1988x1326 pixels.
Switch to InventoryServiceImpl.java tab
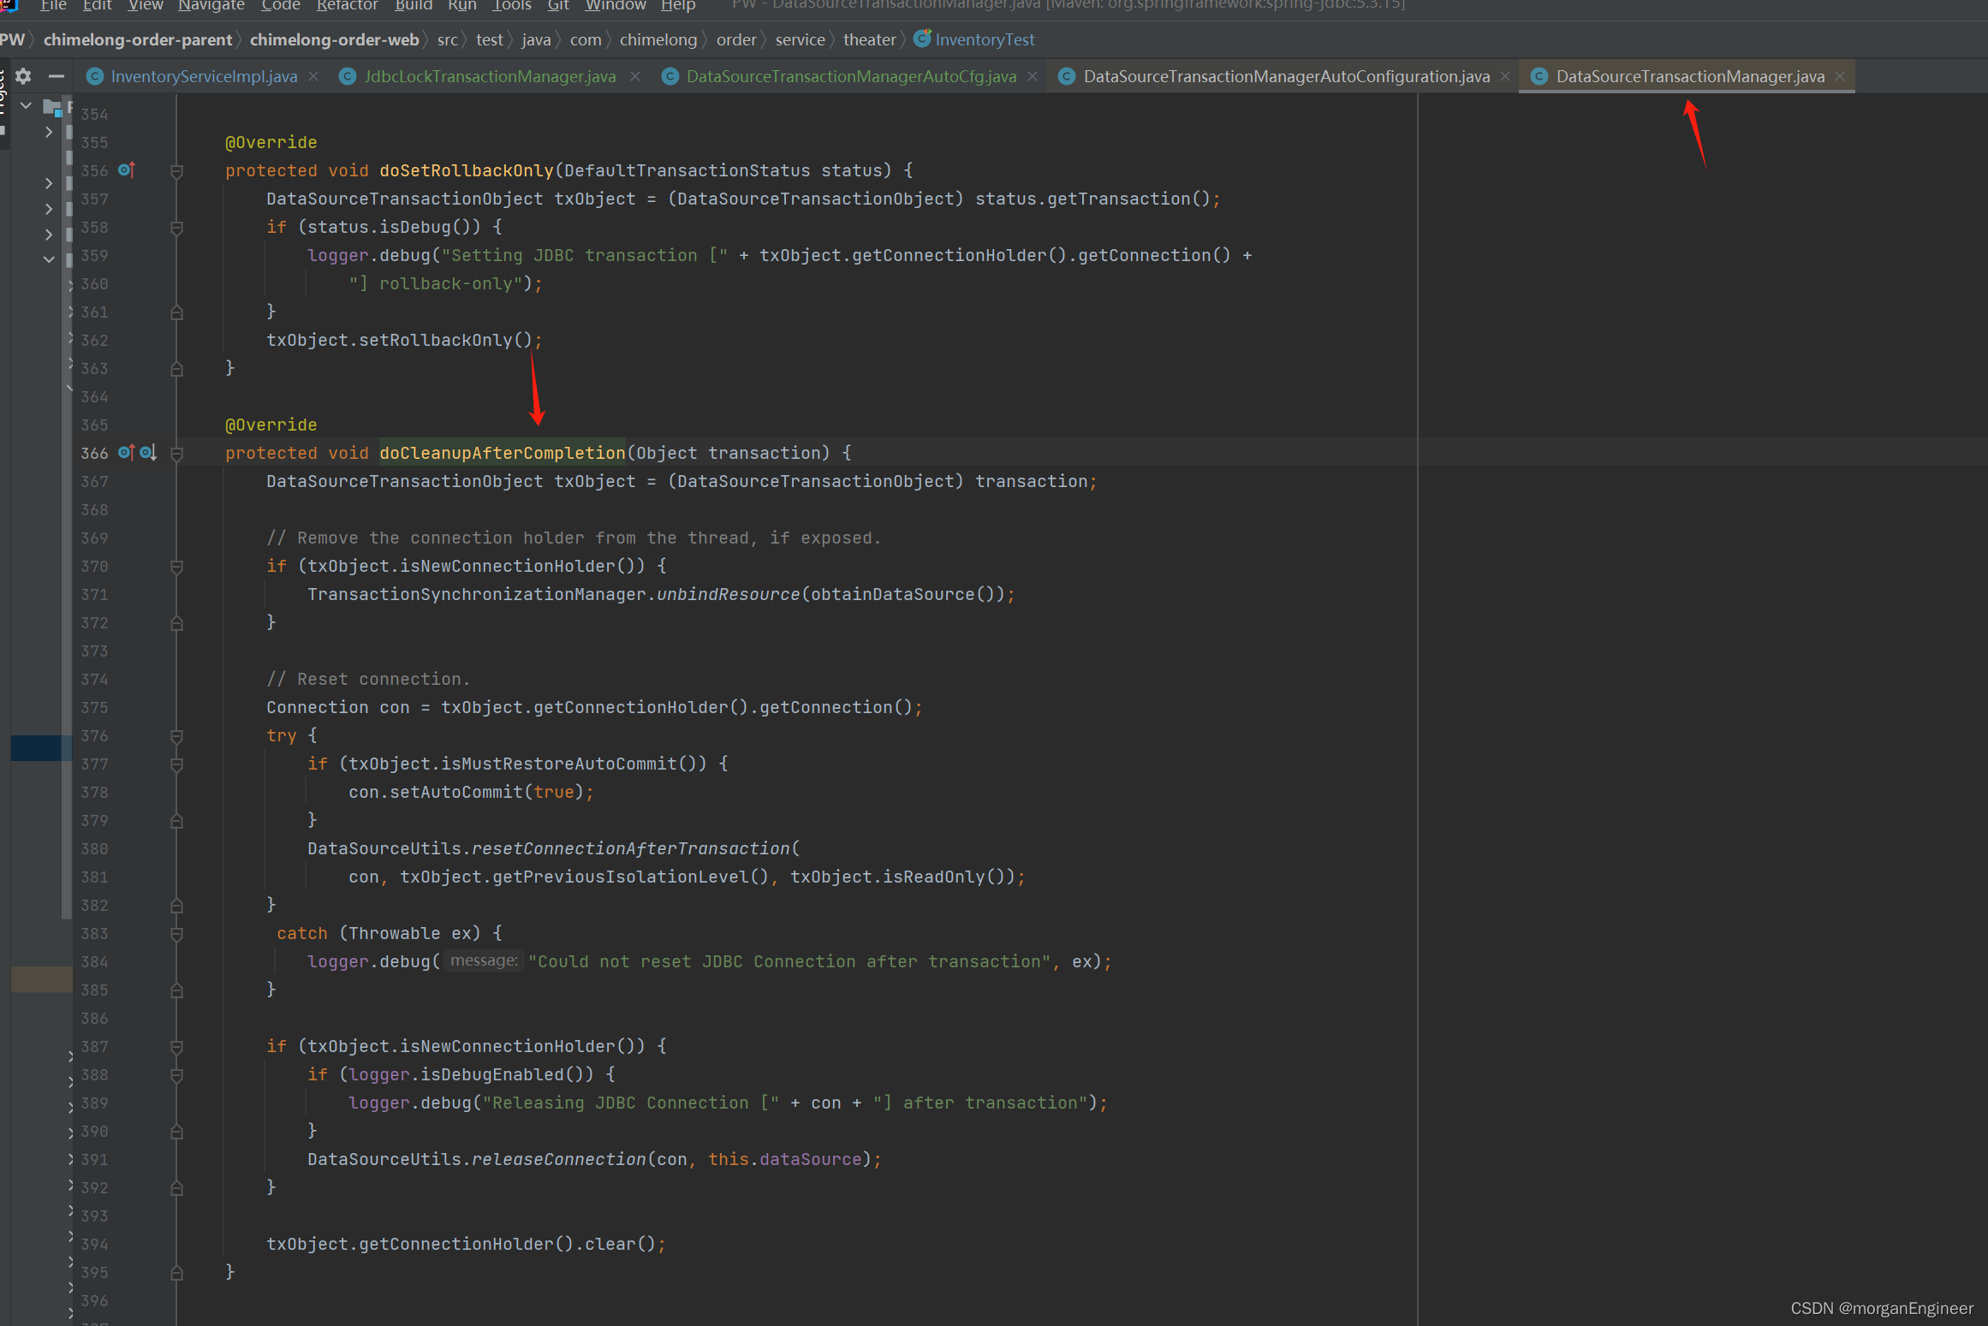click(204, 77)
